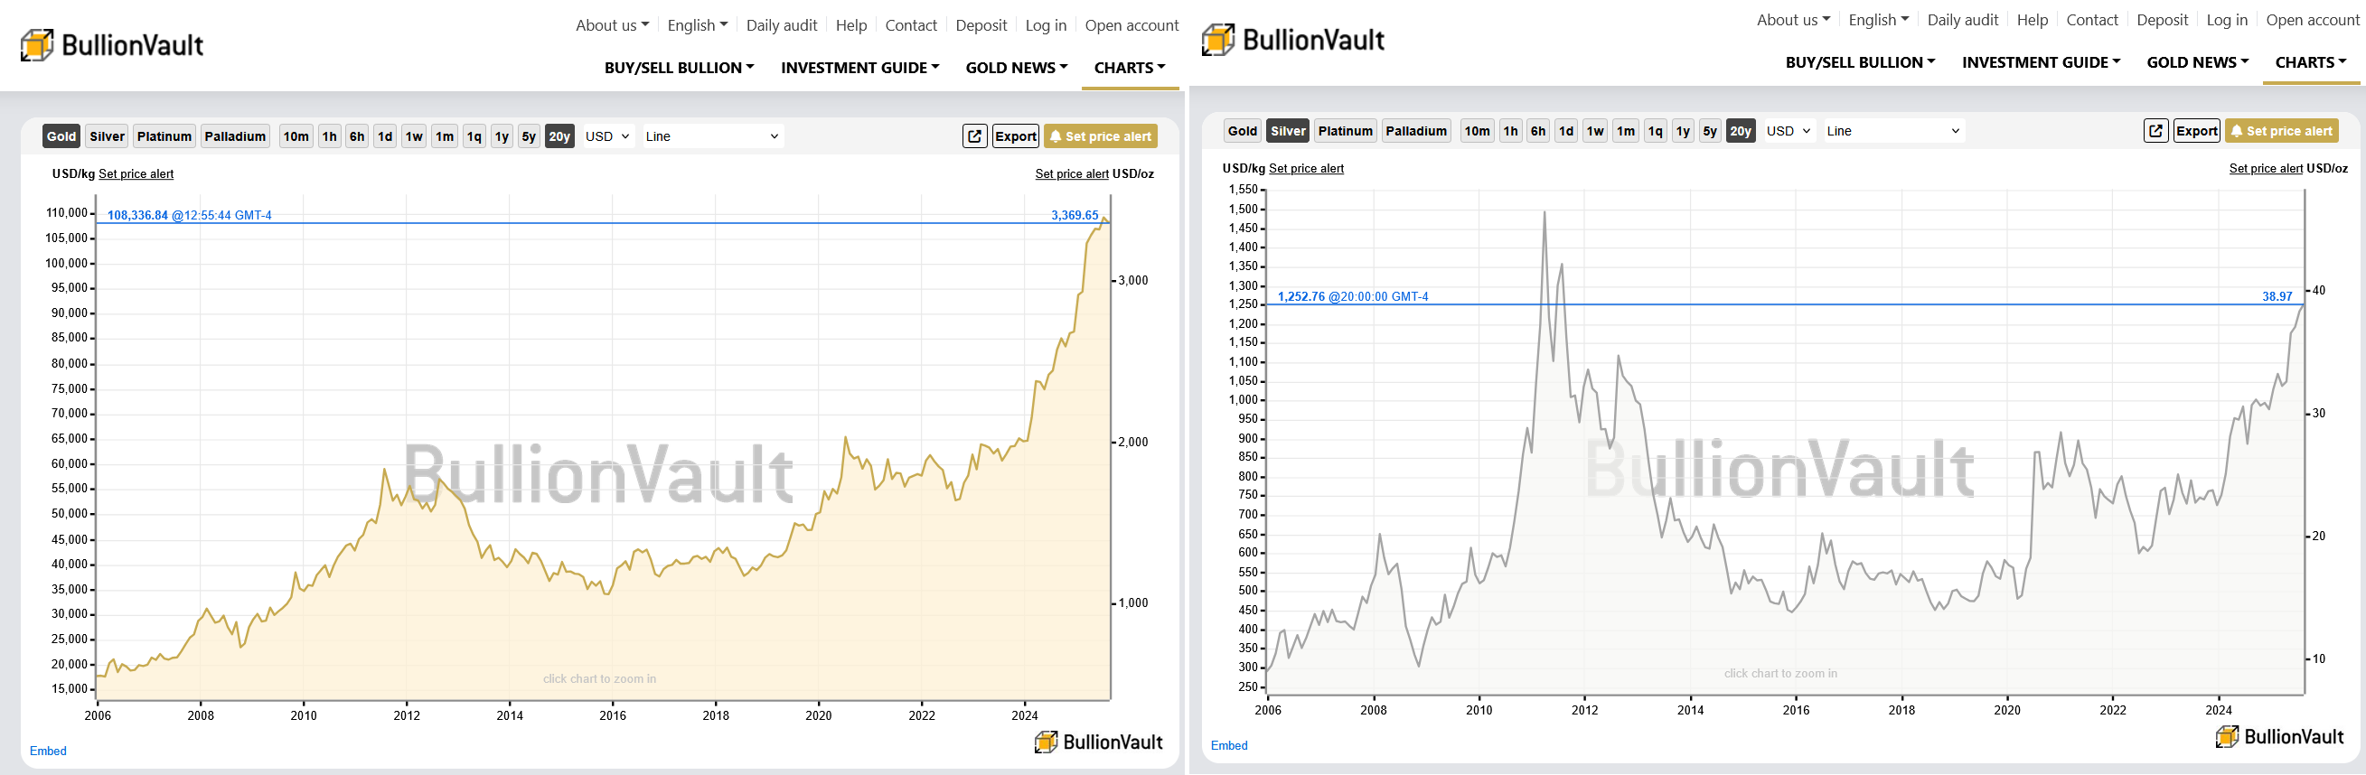This screenshot has height=775, width=2366.
Task: Click Set price alert bell button on gold chart
Action: 1101,135
